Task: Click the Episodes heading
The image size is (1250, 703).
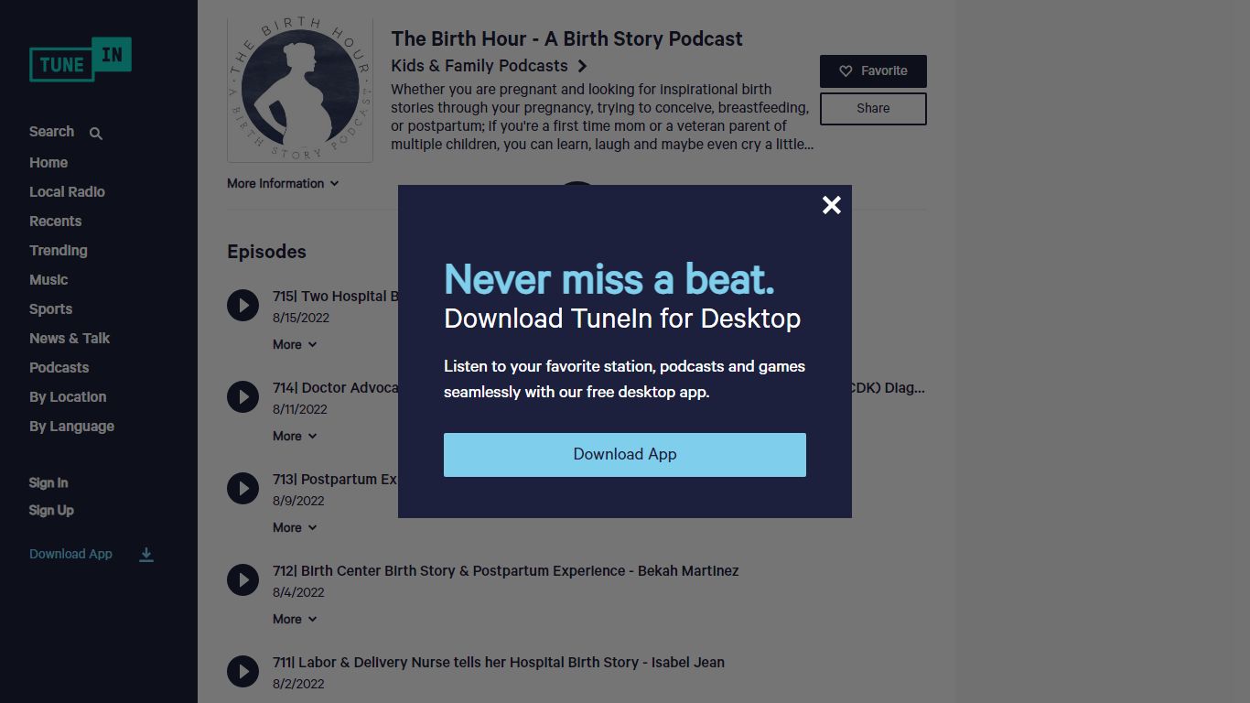Action: tap(266, 252)
